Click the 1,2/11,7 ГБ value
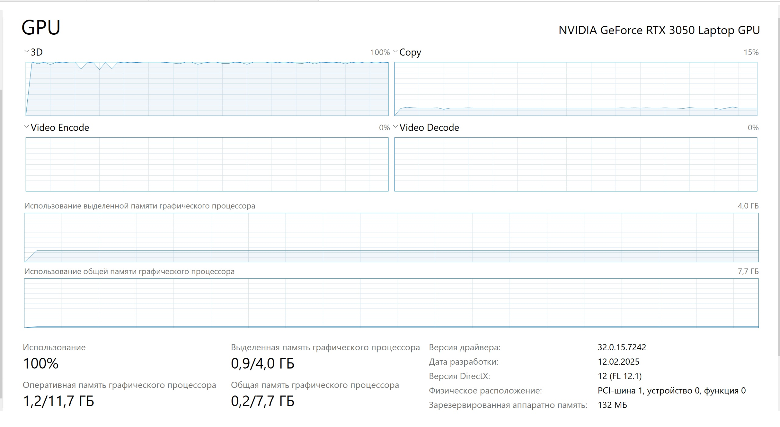780x427 pixels. point(58,401)
